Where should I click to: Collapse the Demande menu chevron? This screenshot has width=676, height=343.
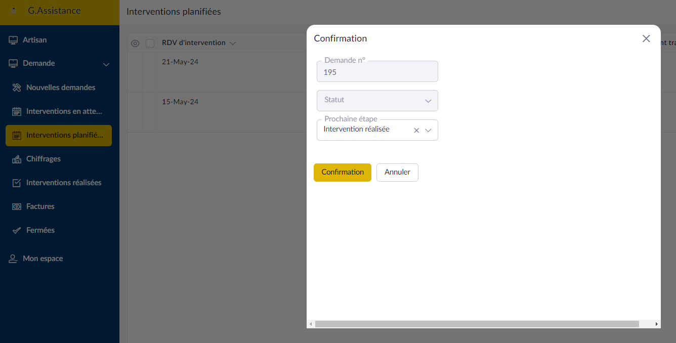tap(106, 64)
